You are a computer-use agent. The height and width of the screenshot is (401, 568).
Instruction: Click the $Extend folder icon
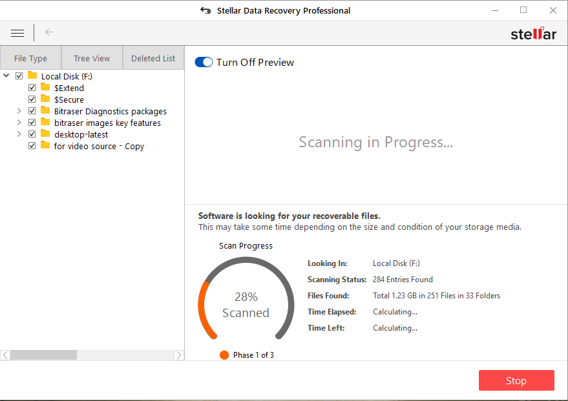coord(45,87)
